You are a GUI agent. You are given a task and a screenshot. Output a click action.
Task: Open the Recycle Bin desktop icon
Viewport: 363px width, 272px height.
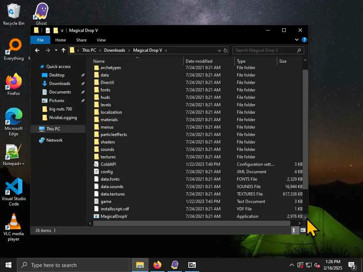[14, 14]
